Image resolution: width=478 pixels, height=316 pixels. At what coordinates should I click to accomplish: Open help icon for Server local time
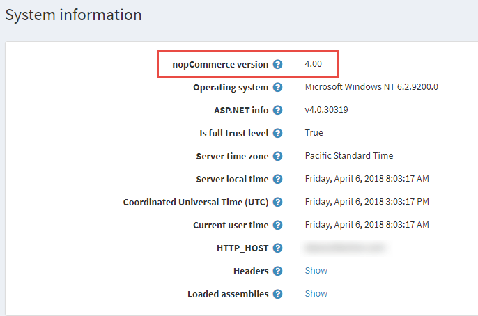coord(277,180)
